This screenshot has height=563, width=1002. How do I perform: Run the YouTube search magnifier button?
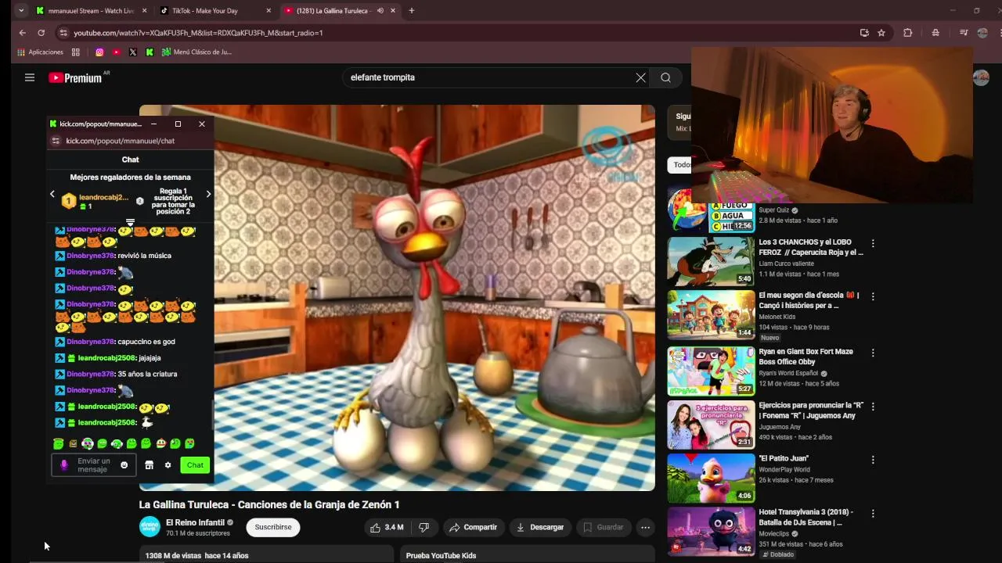[665, 77]
